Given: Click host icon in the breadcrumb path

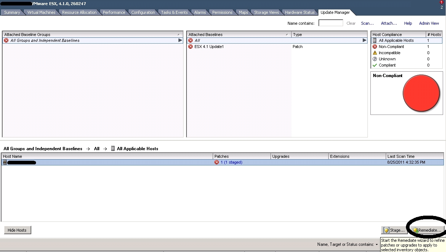Looking at the screenshot, I should point(113,148).
